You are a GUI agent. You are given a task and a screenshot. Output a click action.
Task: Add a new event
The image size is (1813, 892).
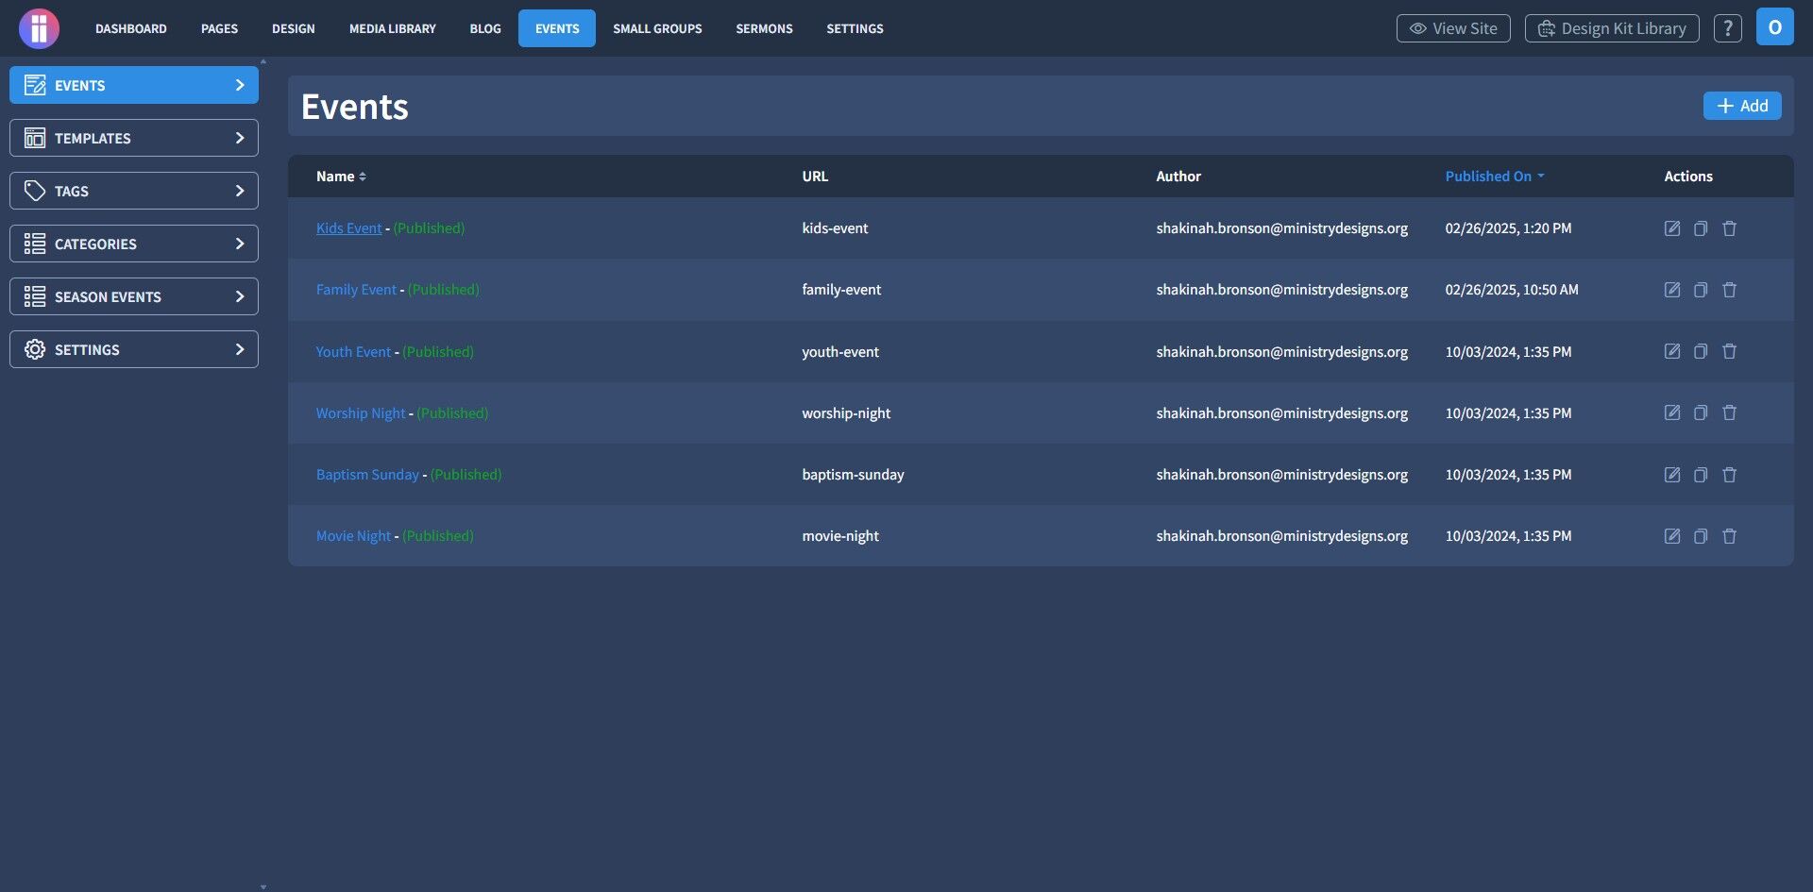1742,106
